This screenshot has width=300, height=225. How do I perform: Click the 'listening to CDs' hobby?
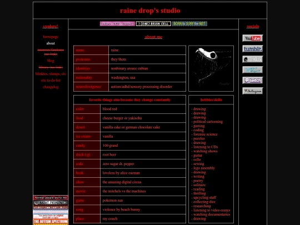point(204,147)
